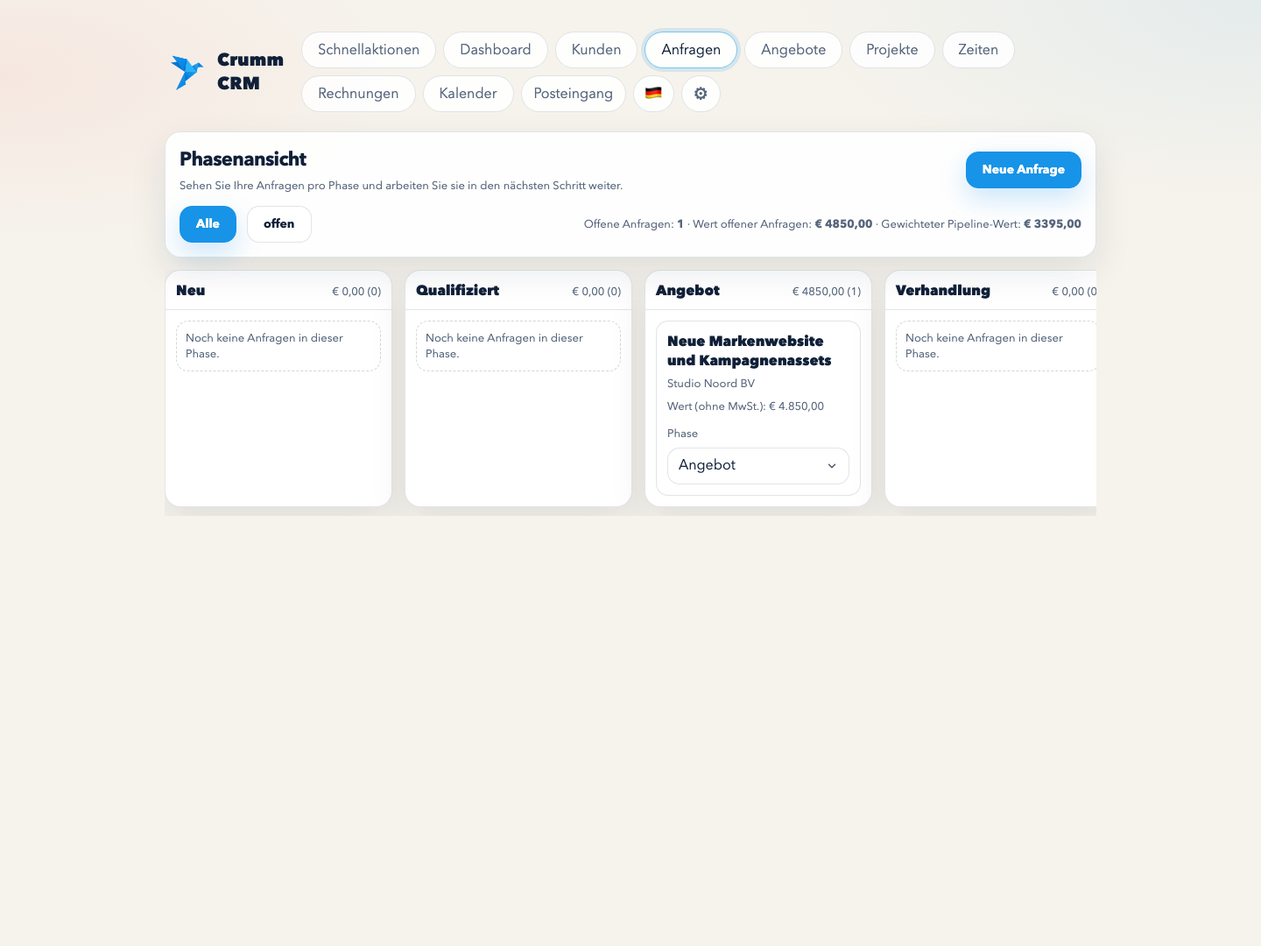Click the chevron on the Phase selector
The width and height of the screenshot is (1261, 946).
coord(831,466)
